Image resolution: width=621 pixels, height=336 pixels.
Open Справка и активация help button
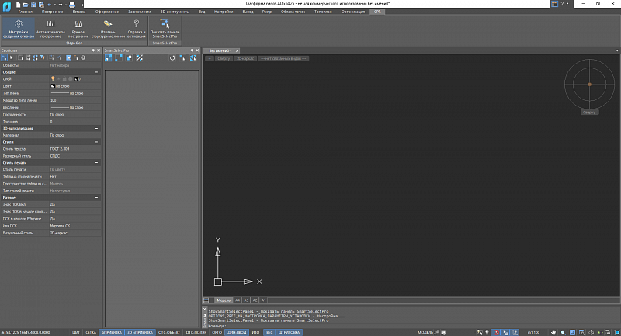(137, 28)
